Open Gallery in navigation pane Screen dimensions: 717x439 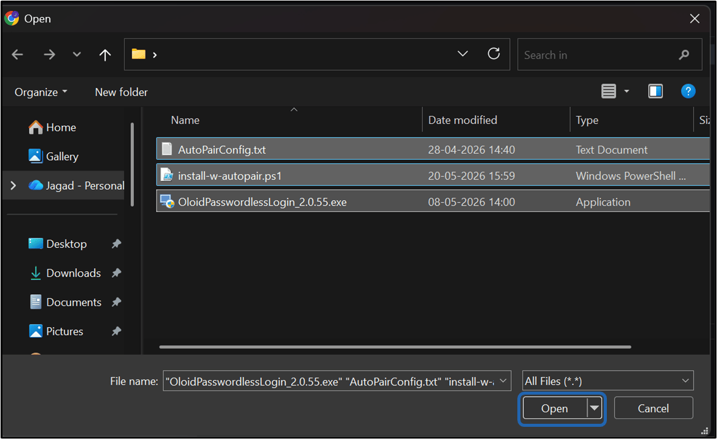point(54,156)
